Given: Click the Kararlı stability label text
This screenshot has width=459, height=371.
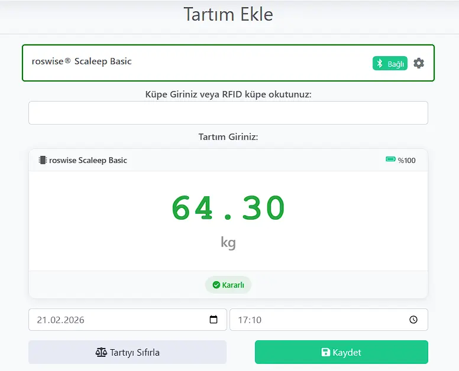Looking at the screenshot, I should coord(233,285).
